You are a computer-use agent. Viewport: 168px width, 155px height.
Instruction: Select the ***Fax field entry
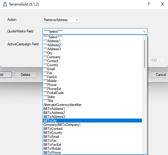click(x=92, y=73)
